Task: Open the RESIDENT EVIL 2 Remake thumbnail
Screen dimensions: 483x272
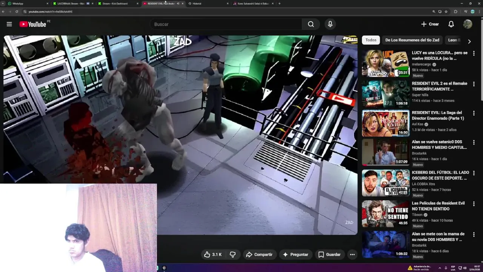Action: point(386,94)
